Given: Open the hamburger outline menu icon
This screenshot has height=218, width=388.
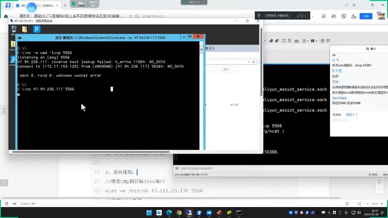Looking at the screenshot, I should (x=324, y=16).
